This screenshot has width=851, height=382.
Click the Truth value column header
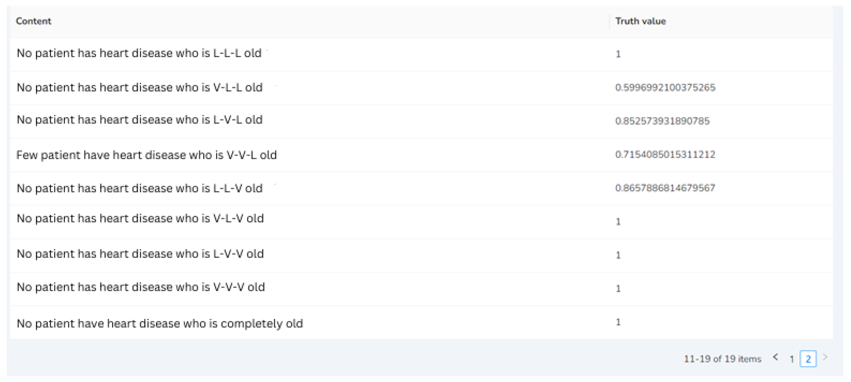pos(640,21)
